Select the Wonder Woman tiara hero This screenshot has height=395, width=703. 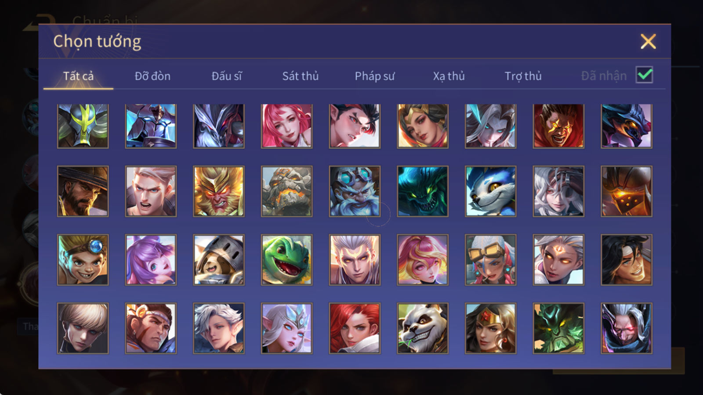490,328
